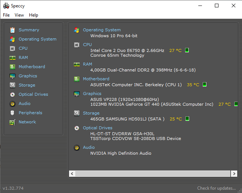Click the RAM heading link in summary

point(87,64)
